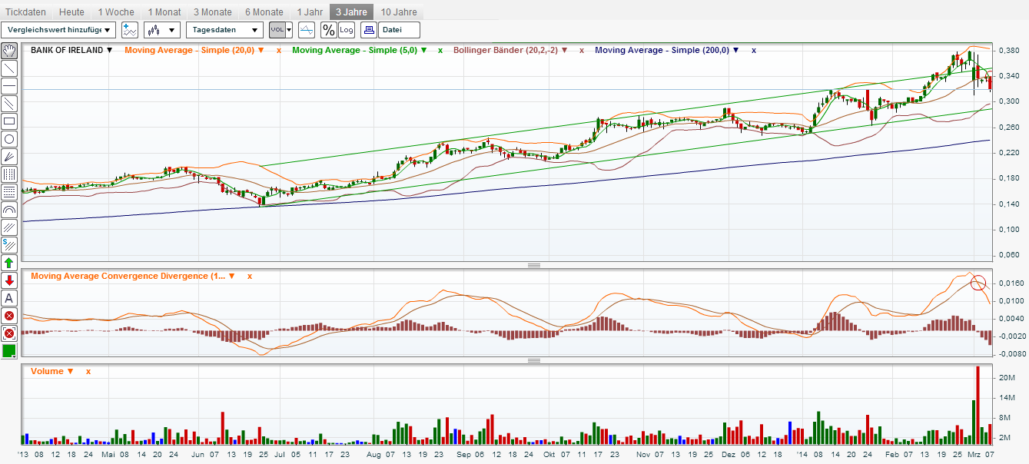Switch to 1 Woche tab
Viewport: 1029px width, 464px height.
[116, 12]
